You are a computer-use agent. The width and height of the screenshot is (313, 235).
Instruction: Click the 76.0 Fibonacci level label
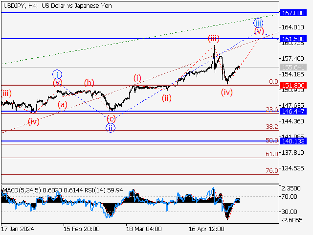(x=272, y=170)
